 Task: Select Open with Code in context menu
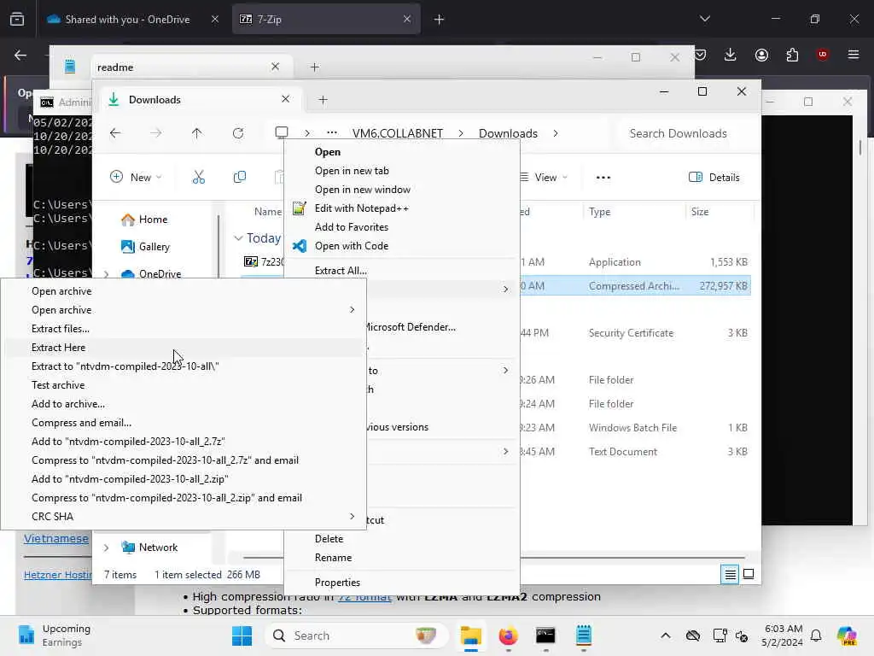point(402,246)
